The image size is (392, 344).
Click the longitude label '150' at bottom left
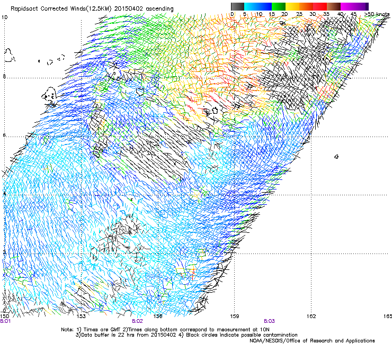click(x=4, y=316)
